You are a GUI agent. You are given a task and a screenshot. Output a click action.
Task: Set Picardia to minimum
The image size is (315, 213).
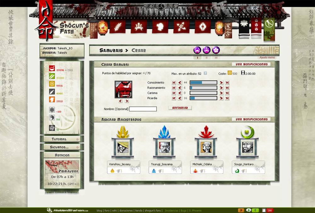pyautogui.click(x=174, y=98)
